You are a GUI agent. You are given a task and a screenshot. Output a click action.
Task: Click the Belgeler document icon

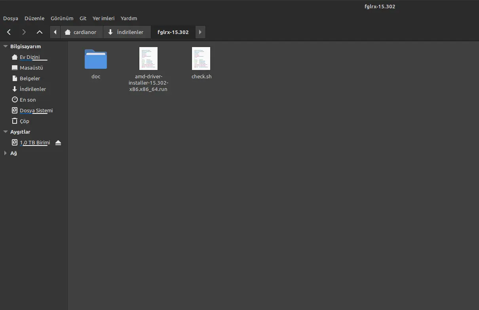tap(15, 78)
